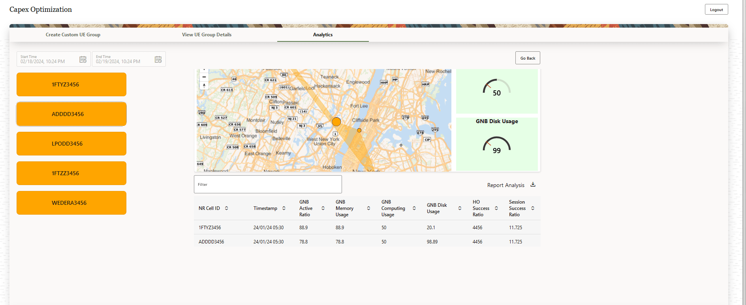The width and height of the screenshot is (746, 305).
Task: Open the Start Time calendar picker
Action: [83, 59]
